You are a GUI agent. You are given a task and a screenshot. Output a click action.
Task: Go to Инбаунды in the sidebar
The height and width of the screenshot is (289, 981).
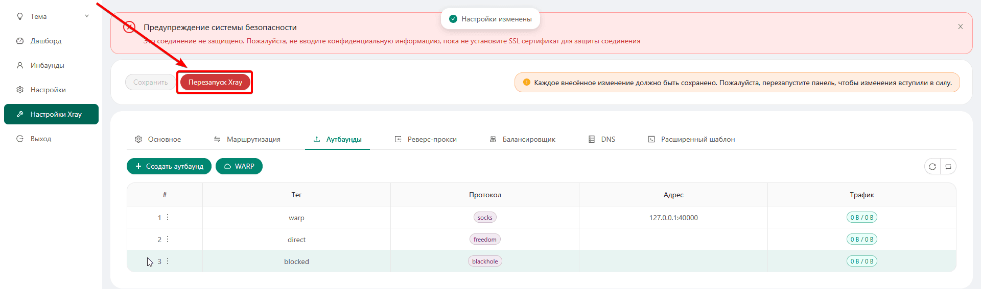47,65
